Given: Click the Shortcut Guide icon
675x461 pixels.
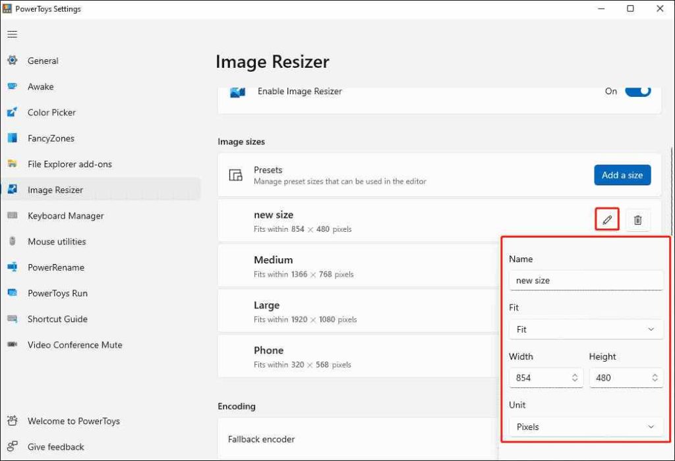Looking at the screenshot, I should [x=13, y=319].
